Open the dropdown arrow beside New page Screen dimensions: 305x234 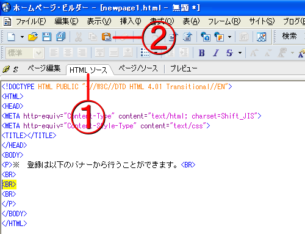[x=22, y=37]
